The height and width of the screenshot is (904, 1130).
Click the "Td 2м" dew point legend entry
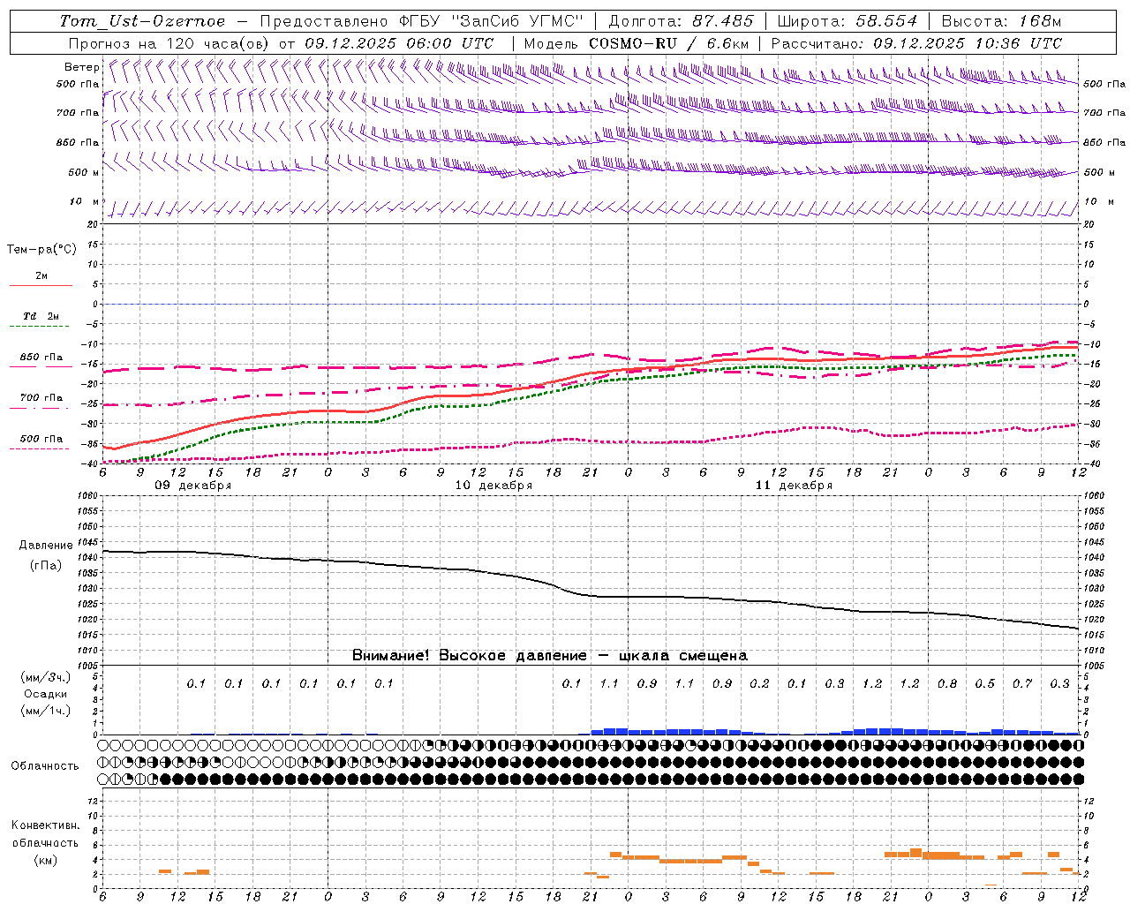coord(41,316)
